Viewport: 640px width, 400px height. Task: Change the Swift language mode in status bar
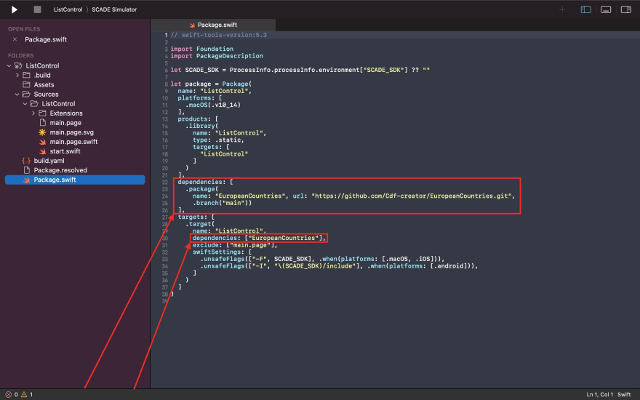coord(624,394)
